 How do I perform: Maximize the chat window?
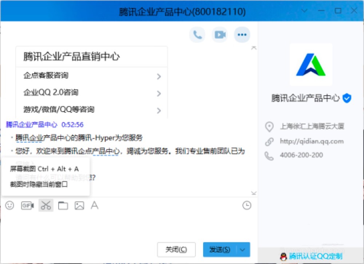coord(338,11)
